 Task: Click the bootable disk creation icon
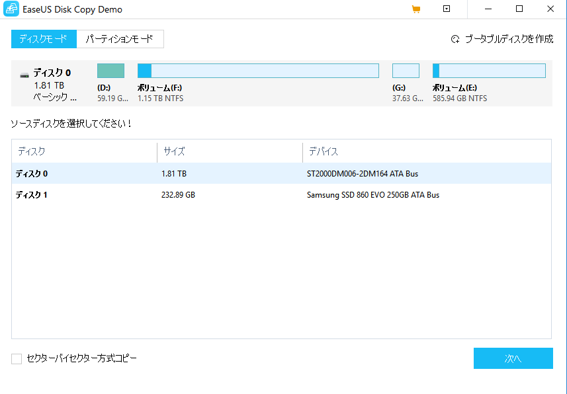(x=455, y=39)
